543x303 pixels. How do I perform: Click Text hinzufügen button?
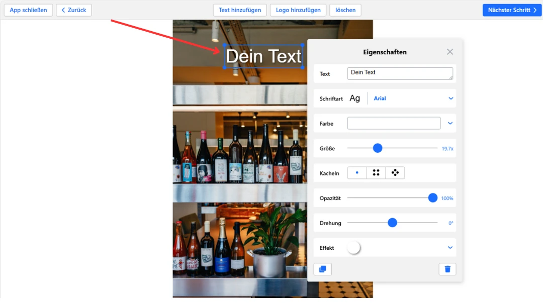pyautogui.click(x=239, y=10)
